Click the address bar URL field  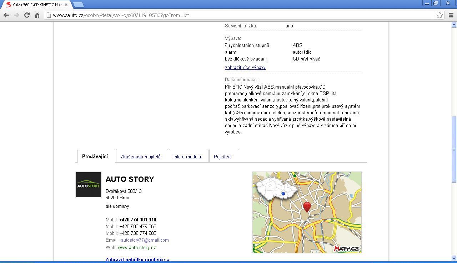coord(214,15)
